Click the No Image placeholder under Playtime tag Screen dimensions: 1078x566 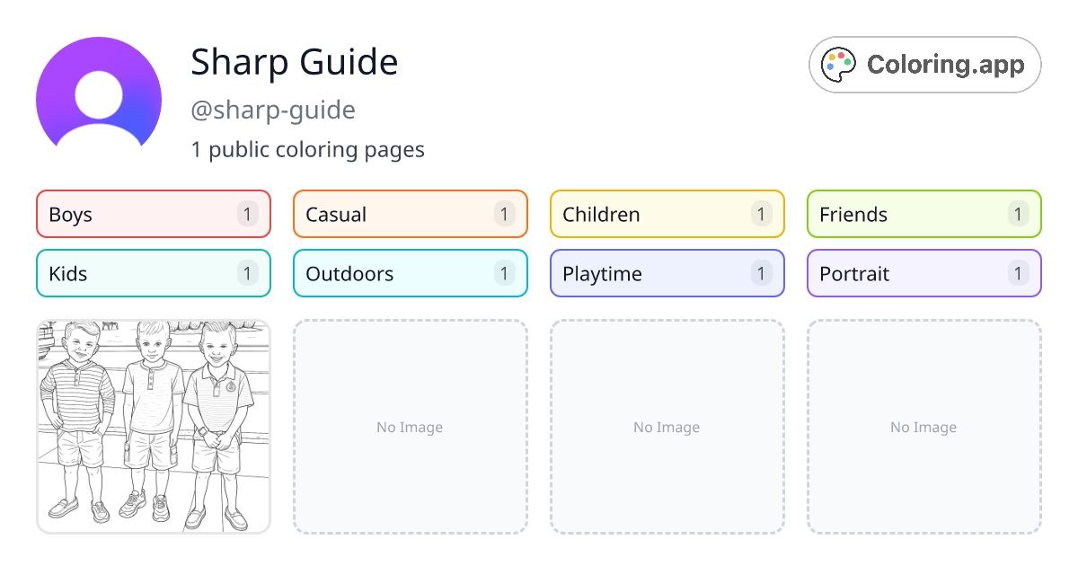(x=667, y=427)
